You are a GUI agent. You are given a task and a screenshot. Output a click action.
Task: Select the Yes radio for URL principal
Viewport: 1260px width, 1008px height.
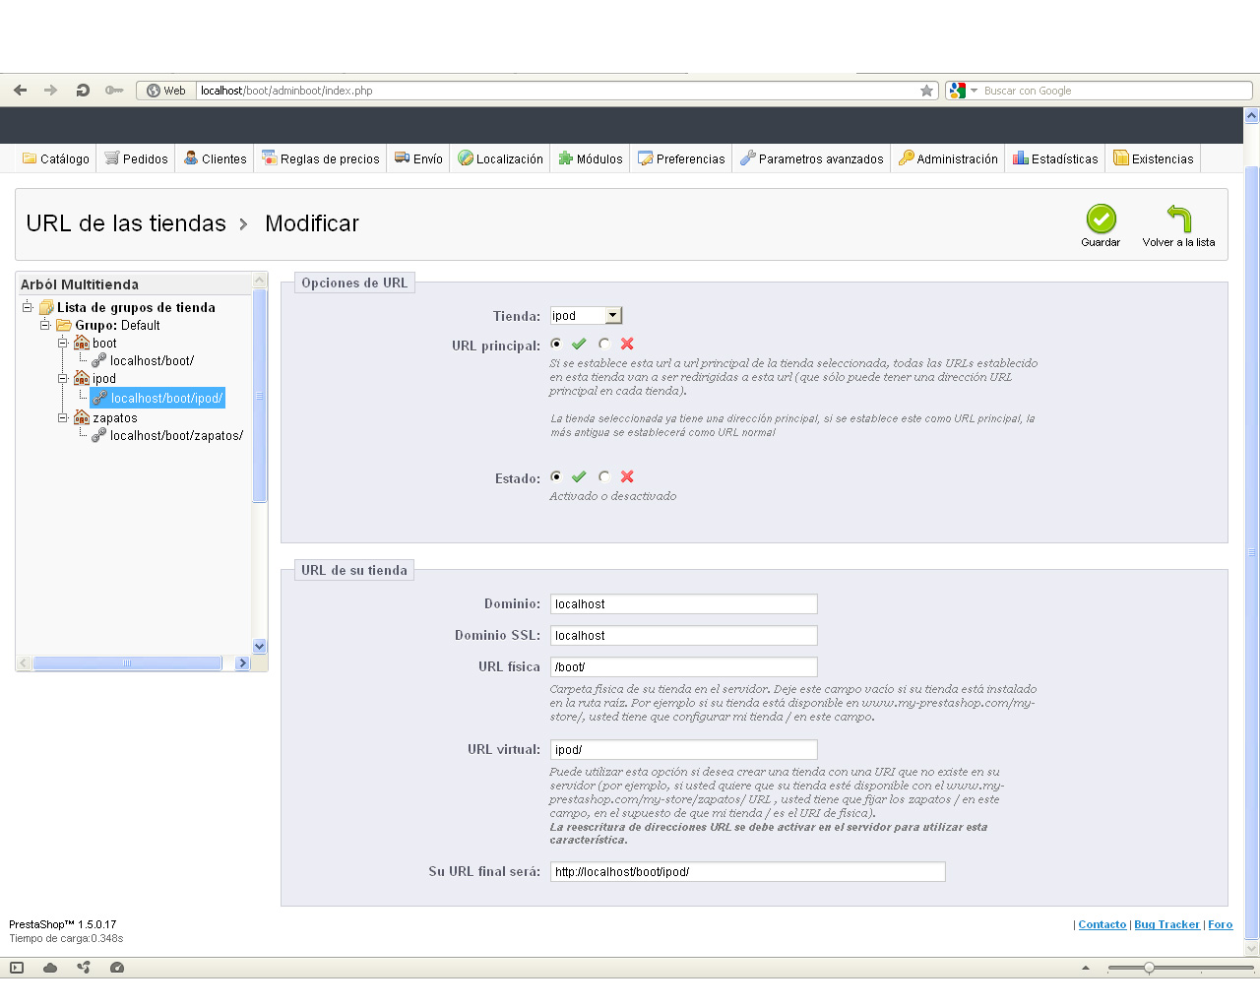point(556,344)
